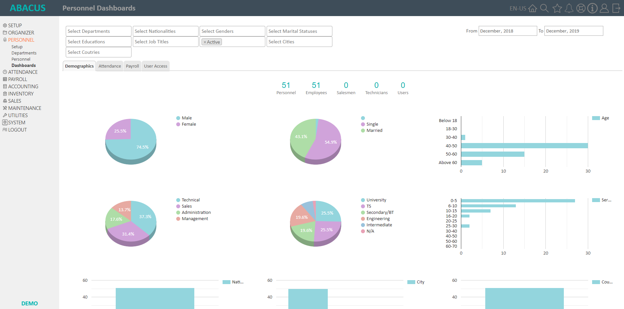This screenshot has width=624, height=309.
Task: Open the Select Educations dropdown
Action: tap(99, 42)
